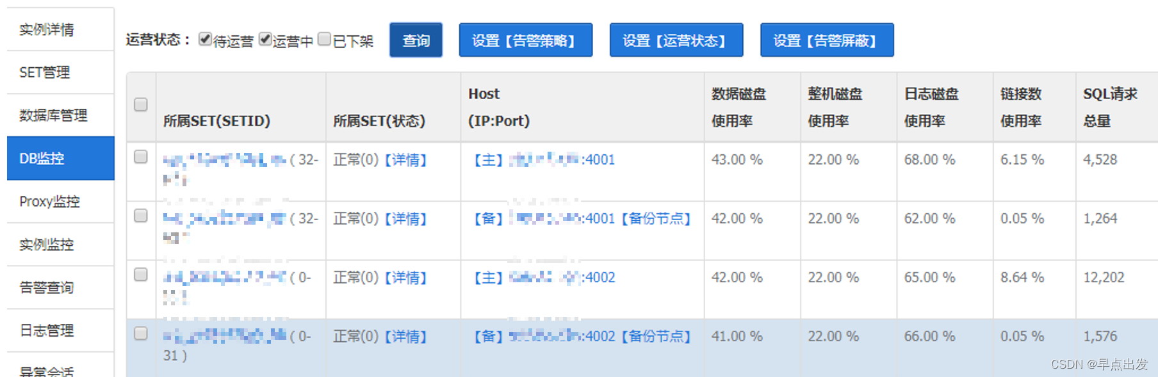Viewport: 1158px width, 377px height.
Task: Click 【备份节点】 label in the 4001 row
Action: coord(656,219)
